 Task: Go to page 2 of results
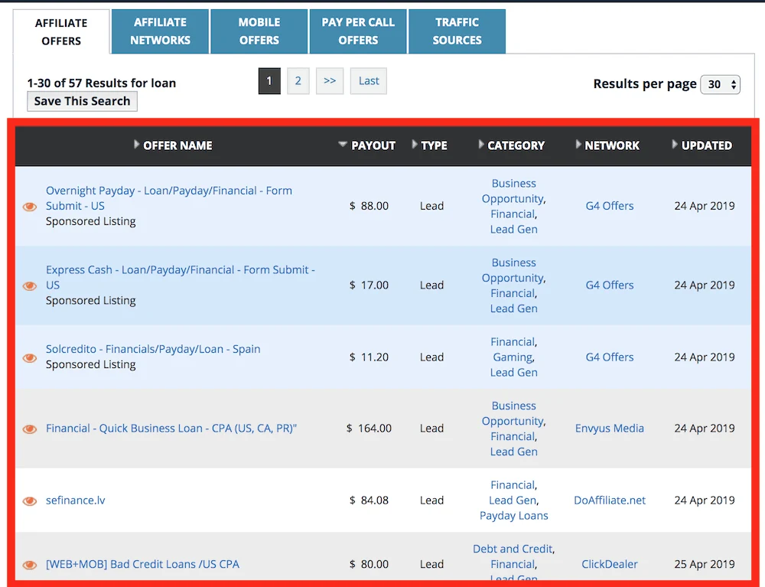click(298, 80)
